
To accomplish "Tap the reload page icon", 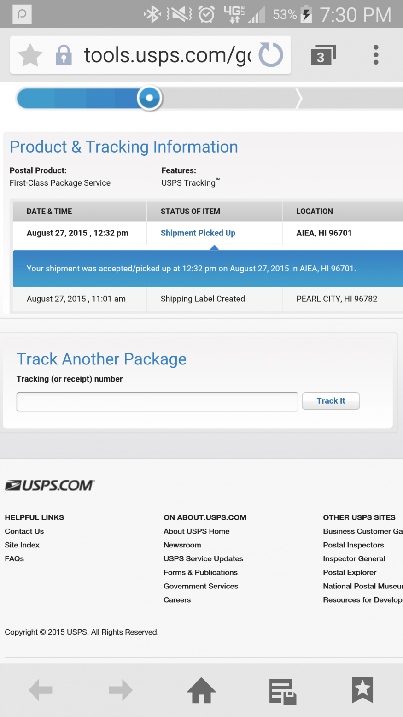I will (270, 55).
